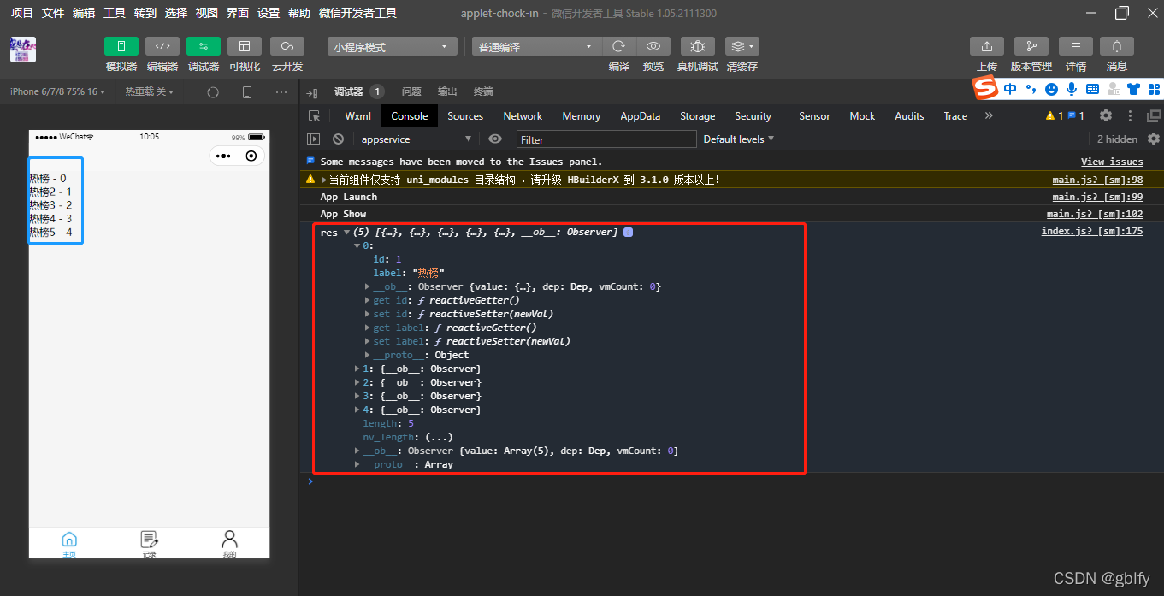Open the simulator more options ellipsis
1164x596 pixels.
(281, 91)
